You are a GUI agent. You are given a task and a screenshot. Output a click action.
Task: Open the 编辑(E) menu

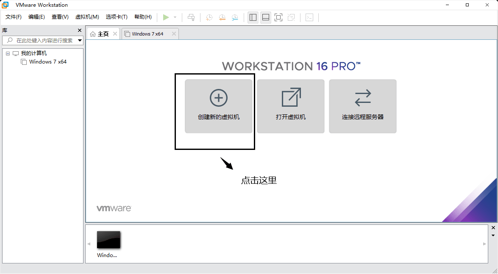36,17
